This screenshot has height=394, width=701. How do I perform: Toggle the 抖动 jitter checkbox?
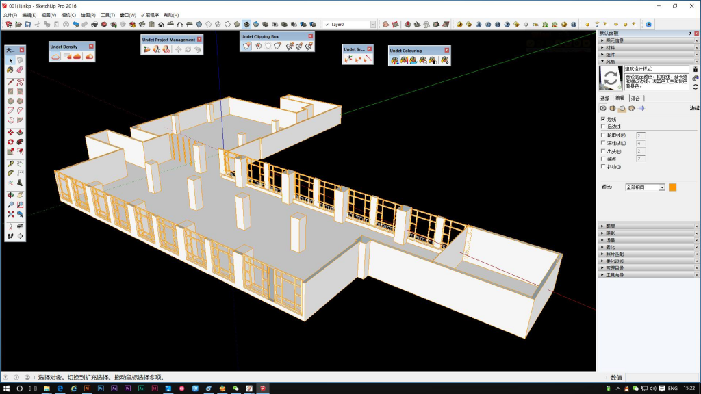point(603,167)
